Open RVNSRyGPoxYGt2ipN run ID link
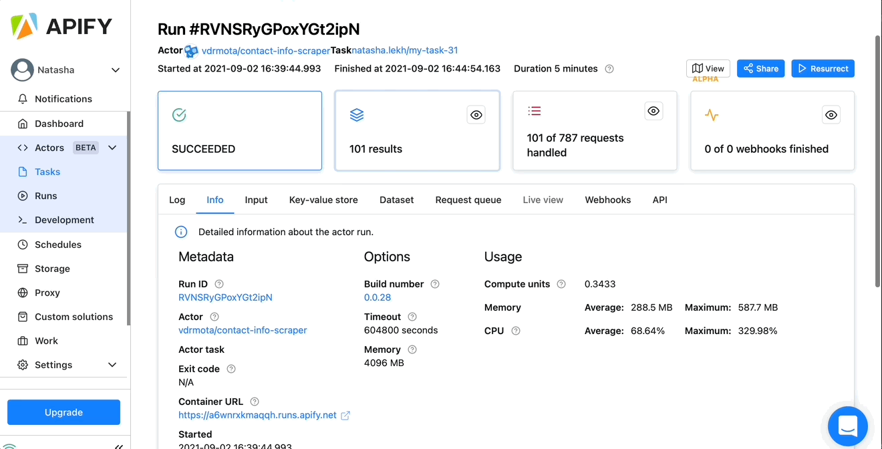 [x=225, y=297]
